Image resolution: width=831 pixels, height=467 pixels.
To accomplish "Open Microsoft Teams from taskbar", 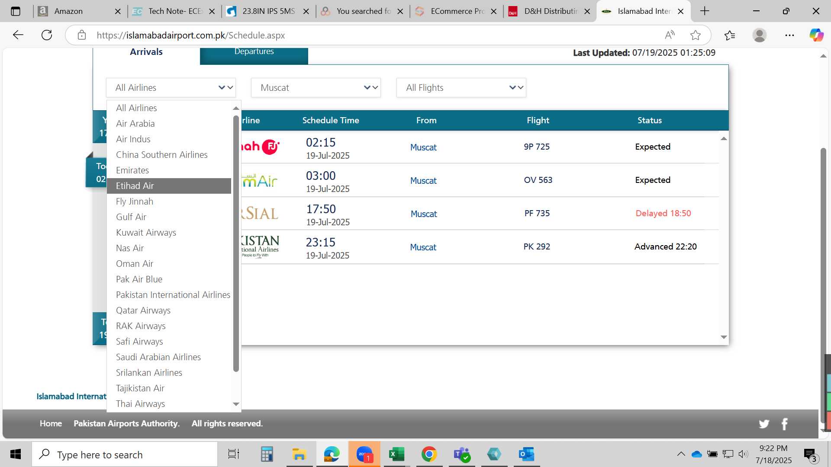I will point(462,454).
